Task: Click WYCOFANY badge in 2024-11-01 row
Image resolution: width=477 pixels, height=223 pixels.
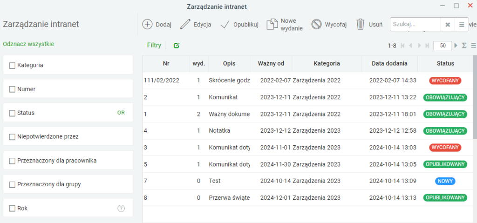Action: tap(445, 148)
